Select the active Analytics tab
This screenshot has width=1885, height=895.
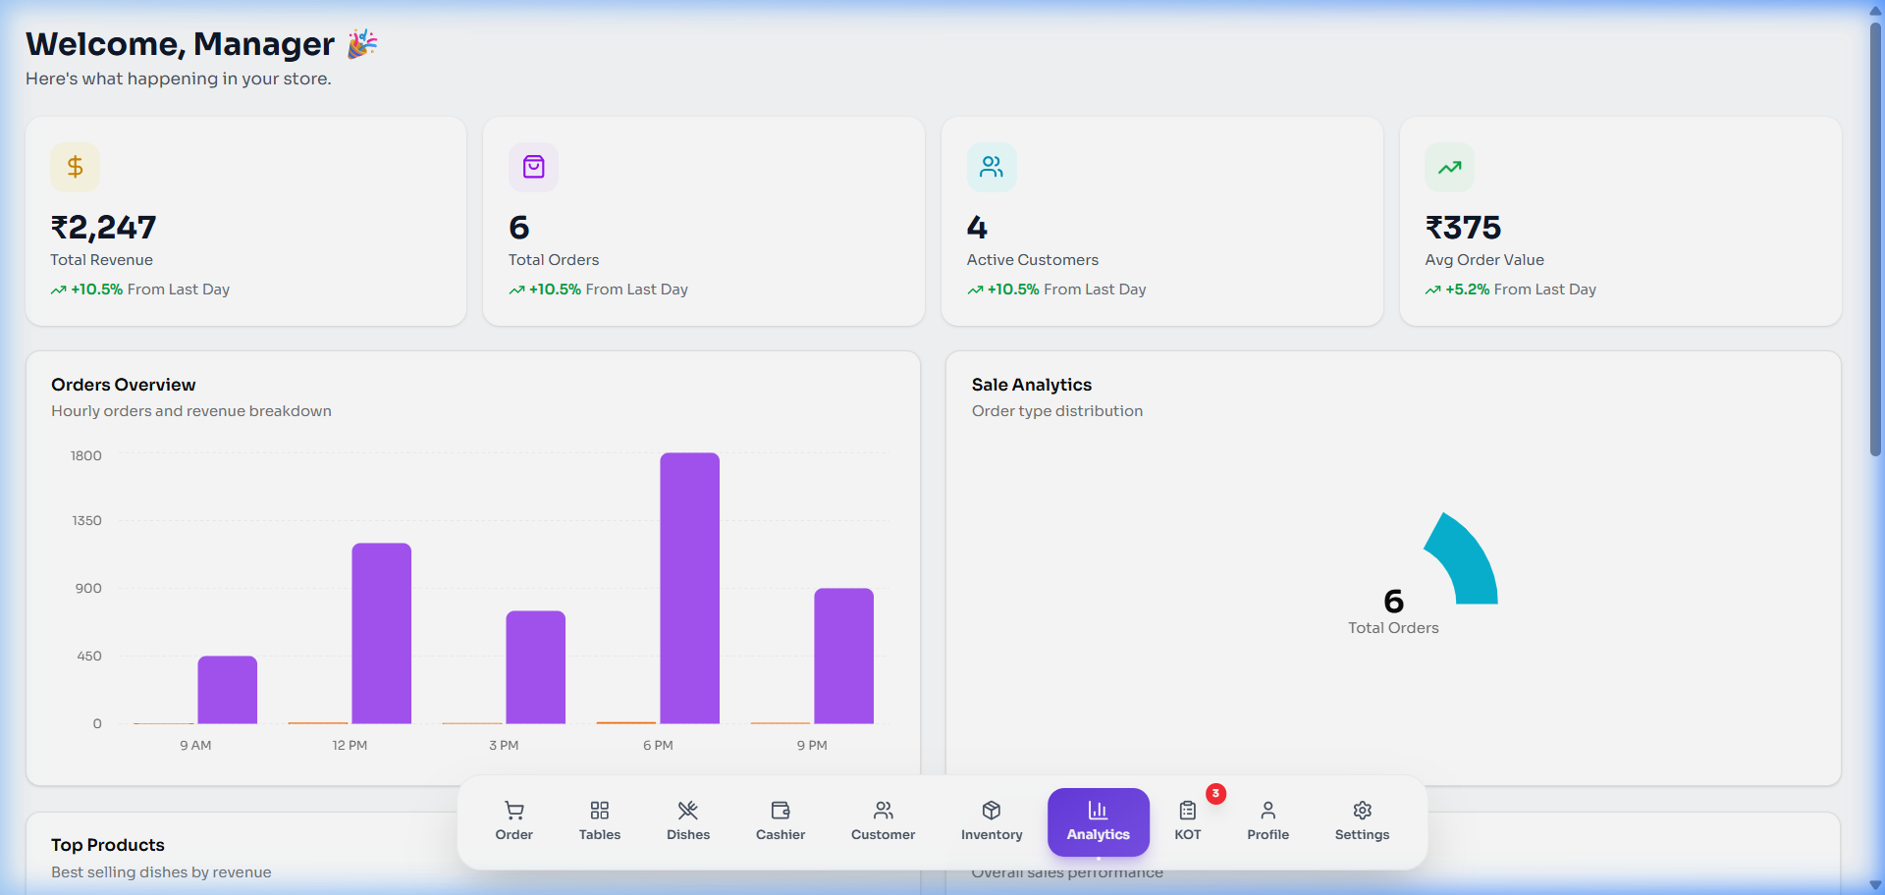(x=1098, y=821)
